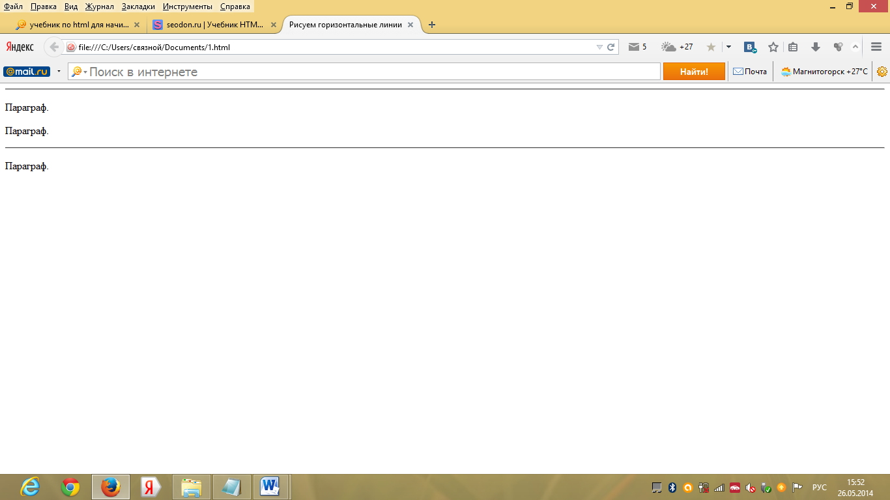Image resolution: width=890 pixels, height=500 pixels.
Task: Open the network signal tray icon
Action: click(x=719, y=488)
